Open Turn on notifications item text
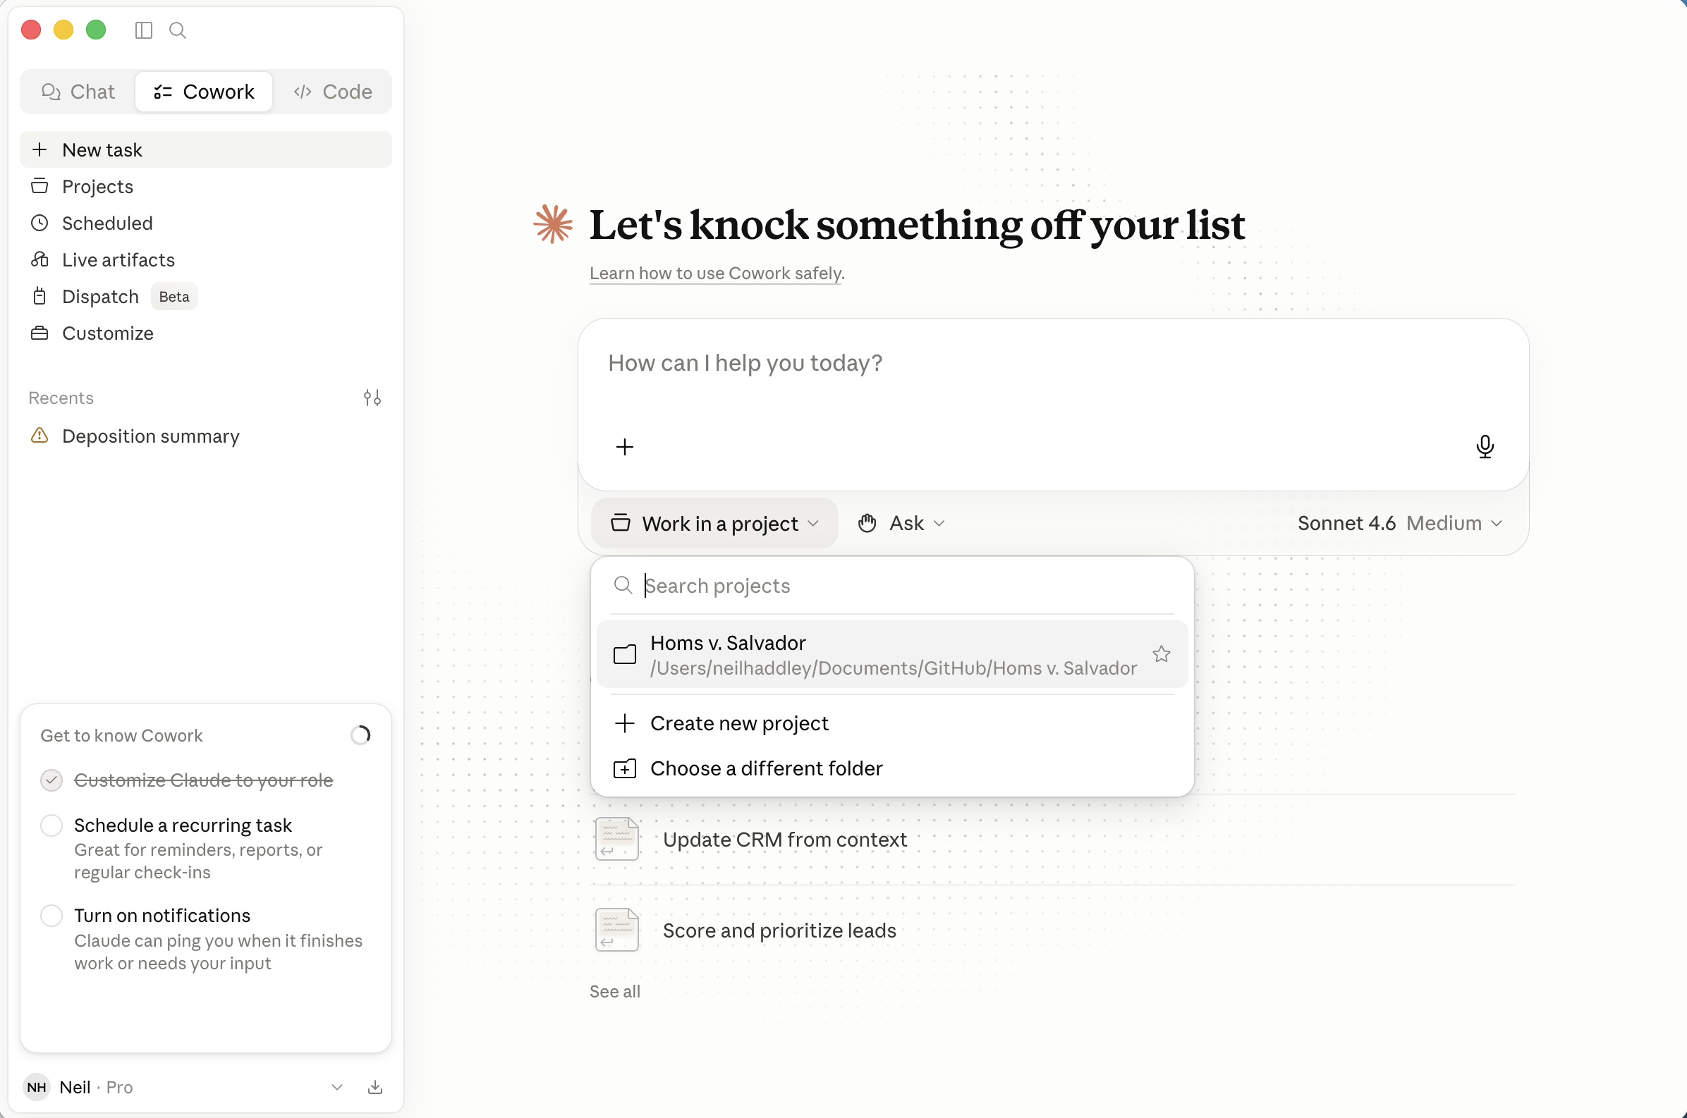This screenshot has height=1118, width=1687. point(162,916)
